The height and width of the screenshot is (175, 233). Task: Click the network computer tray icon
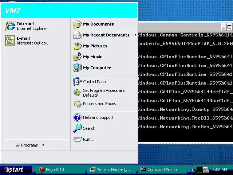206,170
